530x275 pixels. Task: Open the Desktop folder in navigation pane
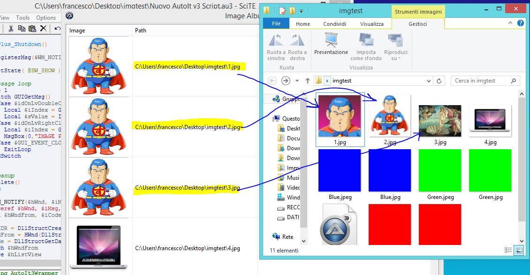click(289, 129)
